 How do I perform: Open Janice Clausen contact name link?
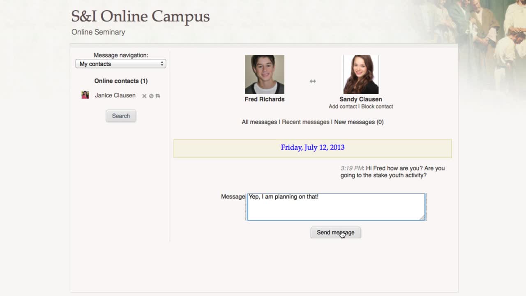(115, 95)
